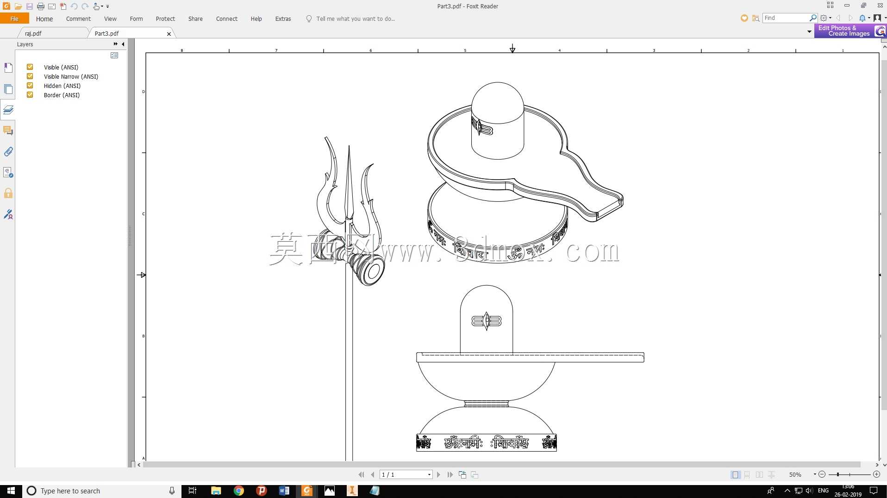887x498 pixels.
Task: Expand the Layers panel with double-arrow button
Action: (x=115, y=44)
